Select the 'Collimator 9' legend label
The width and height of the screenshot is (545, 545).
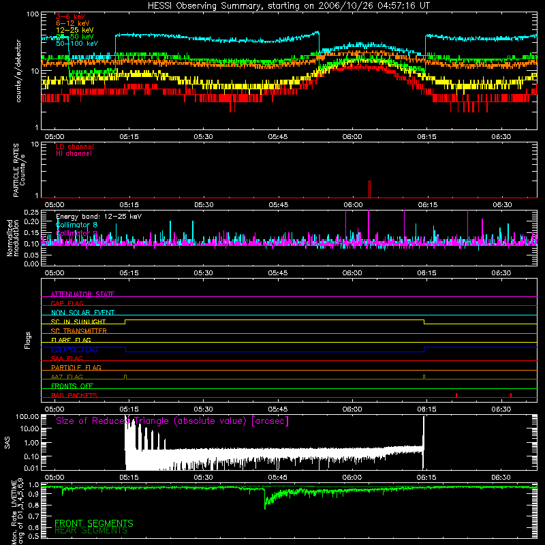pos(76,233)
